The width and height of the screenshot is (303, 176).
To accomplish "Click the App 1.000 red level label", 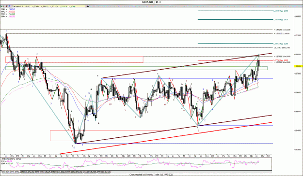I will point(281,60).
